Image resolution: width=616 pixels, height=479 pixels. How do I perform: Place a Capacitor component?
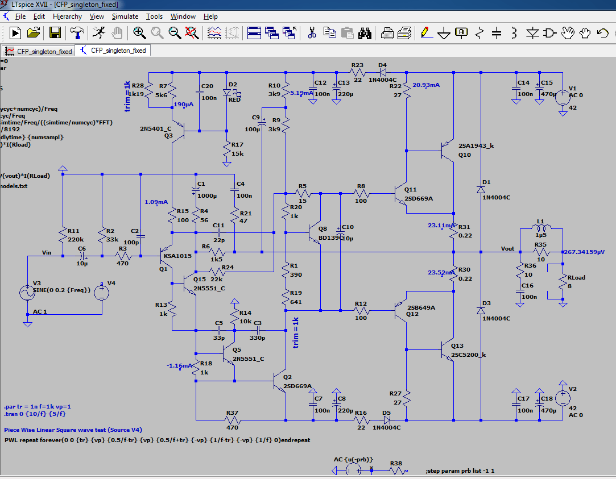tap(497, 33)
